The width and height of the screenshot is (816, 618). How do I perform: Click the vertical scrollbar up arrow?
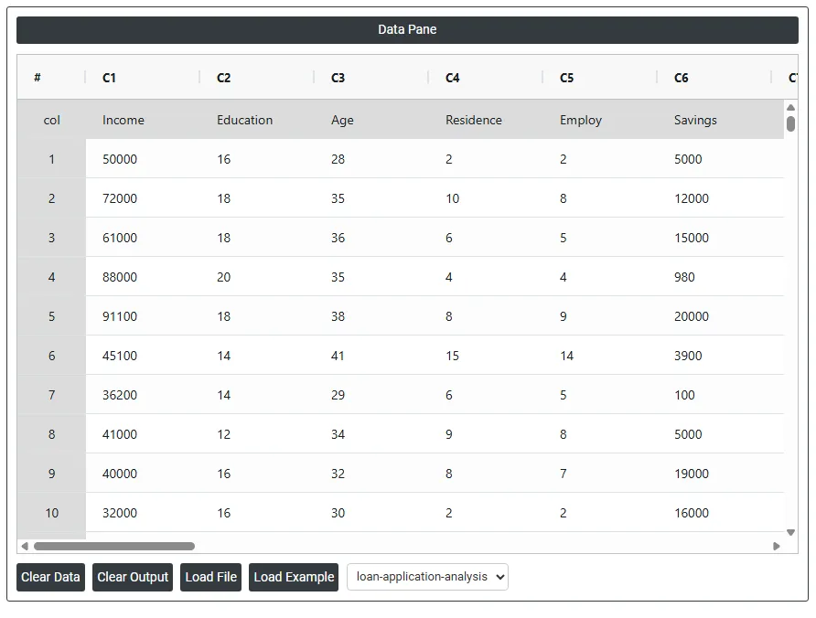[x=790, y=107]
